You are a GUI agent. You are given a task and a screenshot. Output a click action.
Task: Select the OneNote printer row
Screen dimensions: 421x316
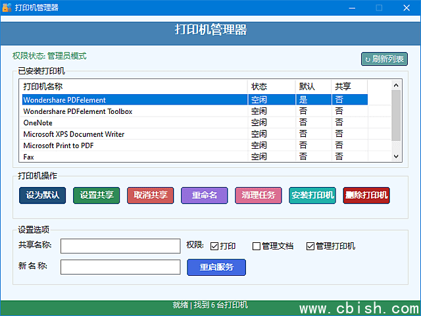click(195, 123)
